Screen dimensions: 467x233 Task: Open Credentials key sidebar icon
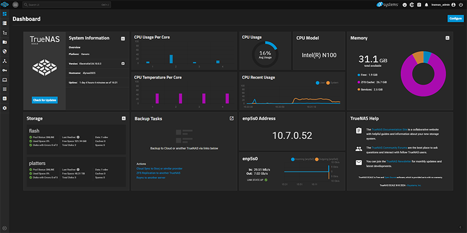tap(5, 70)
